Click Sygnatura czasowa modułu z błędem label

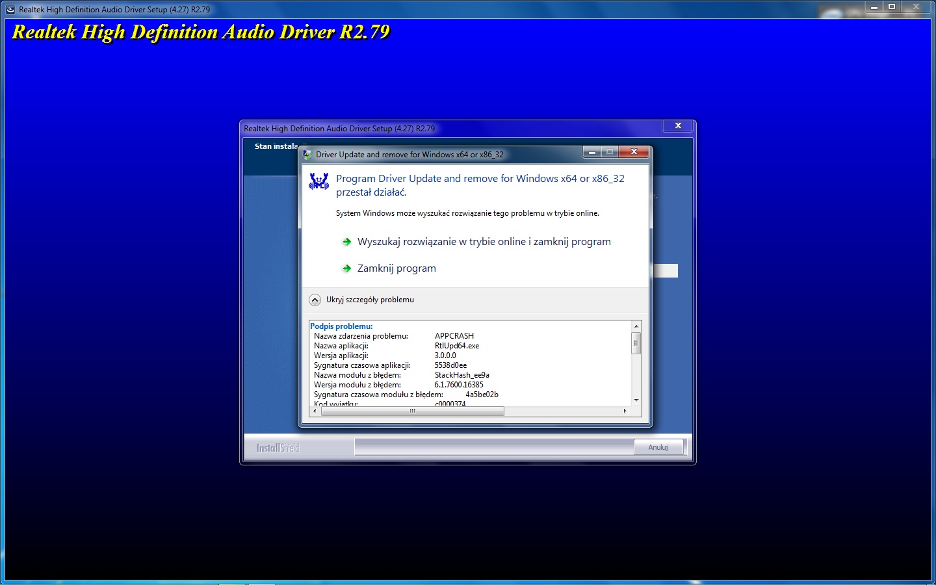378,395
